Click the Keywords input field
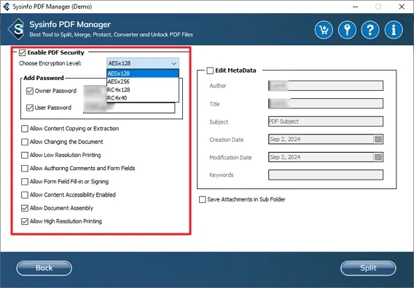 tap(326, 175)
